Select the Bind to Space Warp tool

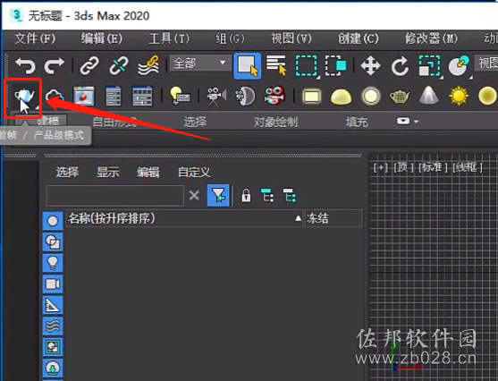(148, 66)
